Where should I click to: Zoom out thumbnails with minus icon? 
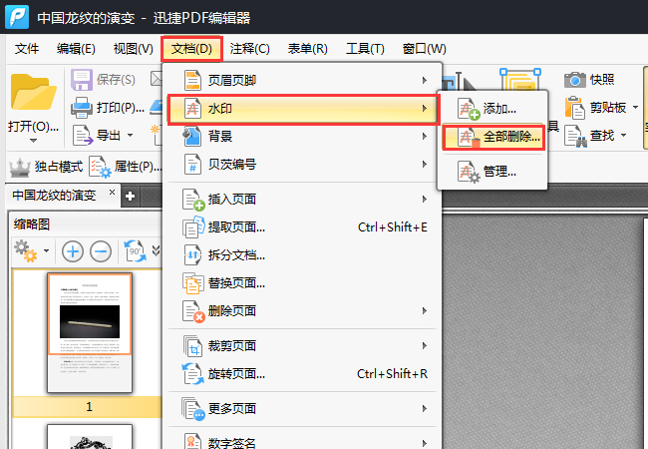tap(101, 251)
